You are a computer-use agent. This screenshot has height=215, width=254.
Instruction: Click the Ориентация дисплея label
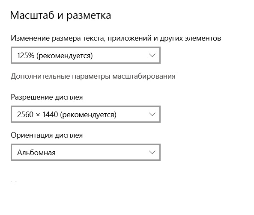point(47,135)
